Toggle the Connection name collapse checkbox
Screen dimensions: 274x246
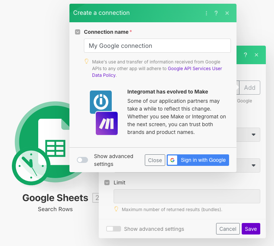click(78, 32)
